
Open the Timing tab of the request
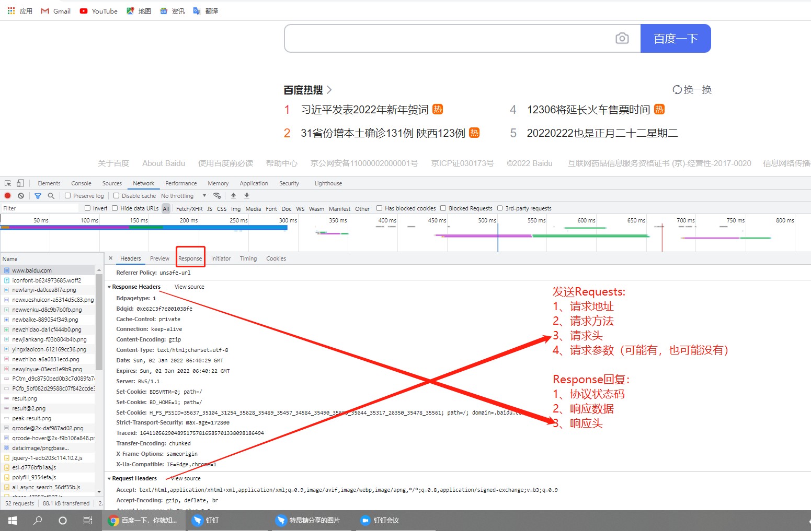248,258
